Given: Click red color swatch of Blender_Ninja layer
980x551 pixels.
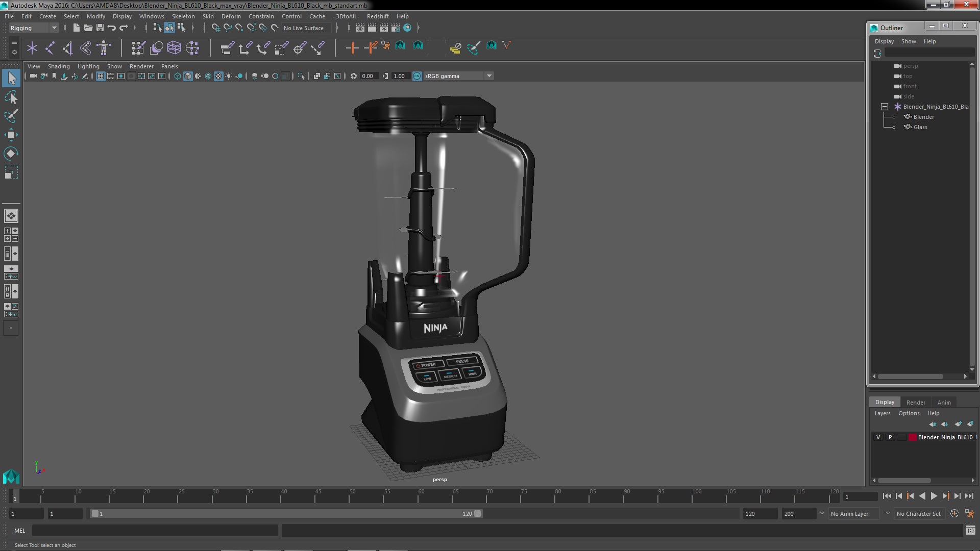Looking at the screenshot, I should pyautogui.click(x=913, y=437).
